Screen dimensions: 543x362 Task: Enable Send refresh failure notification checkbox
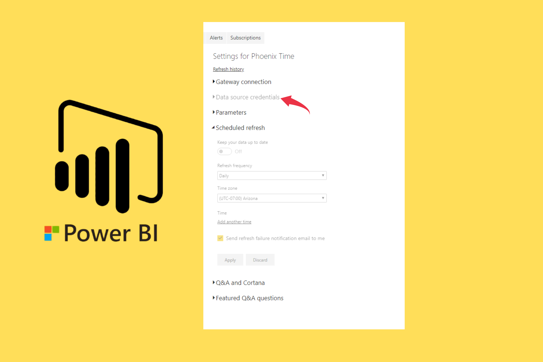[219, 238]
